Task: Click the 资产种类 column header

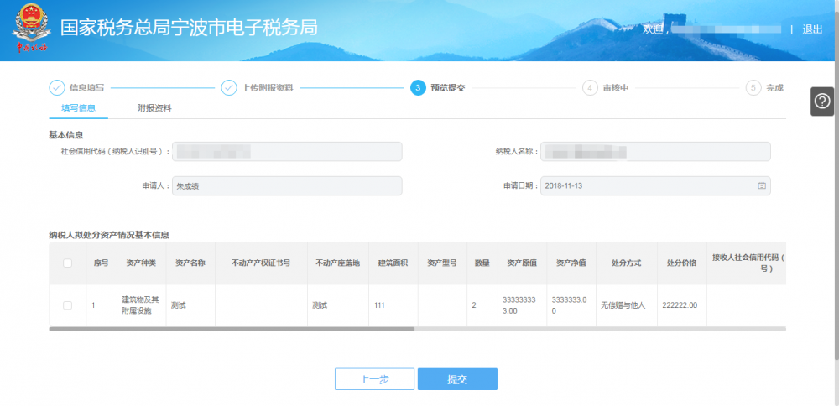Action: [141, 263]
